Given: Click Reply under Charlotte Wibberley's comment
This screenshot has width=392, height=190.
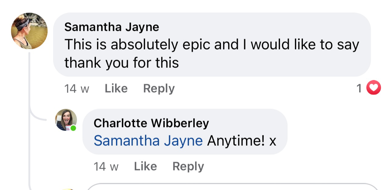Looking at the screenshot, I should [188, 166].
